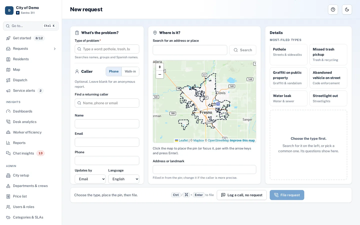Viewport: 360px width, 225px height.
Task: Click the Desk analytics phone icon
Action: point(8,122)
